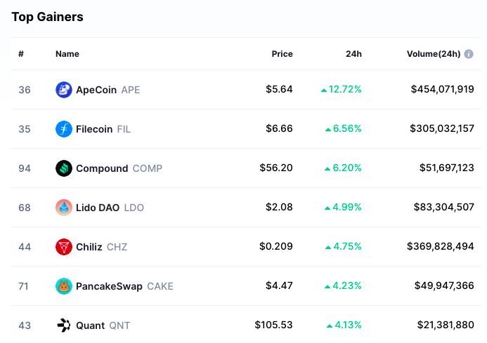Open the PancakeSwap name link
Screen dimensions: 487x343
(x=109, y=286)
